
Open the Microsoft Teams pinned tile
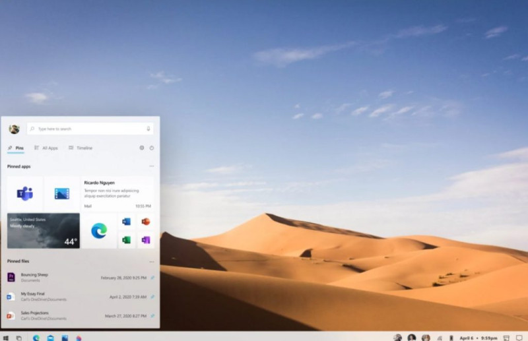pyautogui.click(x=24, y=194)
